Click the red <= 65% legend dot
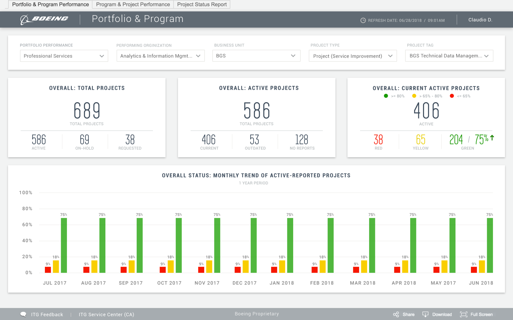 (452, 96)
